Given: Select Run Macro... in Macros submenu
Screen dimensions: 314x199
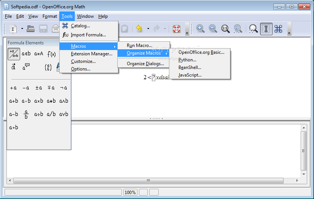Looking at the screenshot, I should tap(144, 45).
